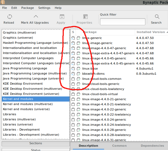The width and height of the screenshot is (168, 151).
Task: Click supported icon for linux-cloud-tools-common
Action: coord(78,79)
